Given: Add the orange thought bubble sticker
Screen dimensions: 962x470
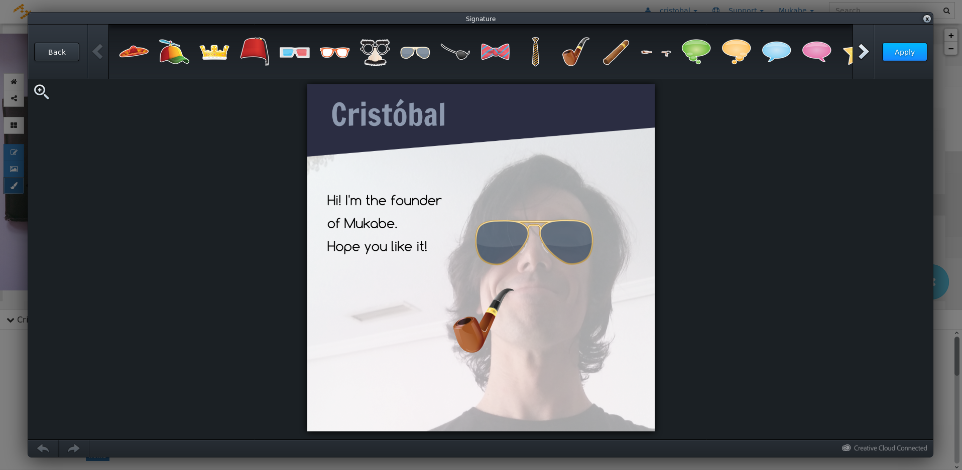Looking at the screenshot, I should click(737, 51).
